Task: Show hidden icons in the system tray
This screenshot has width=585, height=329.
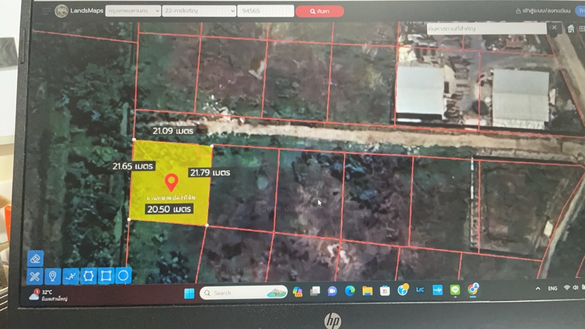Action: click(538, 289)
